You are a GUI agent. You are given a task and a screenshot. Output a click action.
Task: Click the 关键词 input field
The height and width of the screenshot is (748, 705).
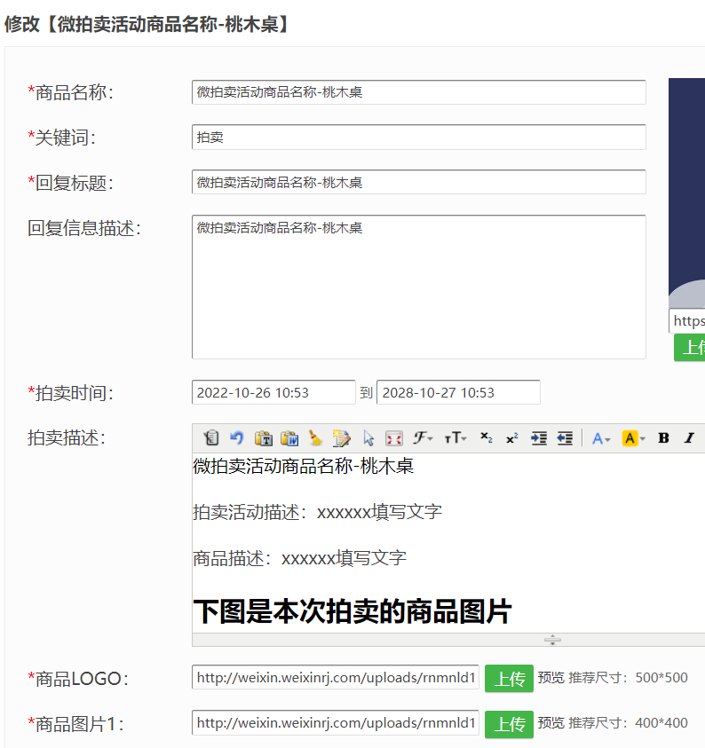[x=418, y=138]
